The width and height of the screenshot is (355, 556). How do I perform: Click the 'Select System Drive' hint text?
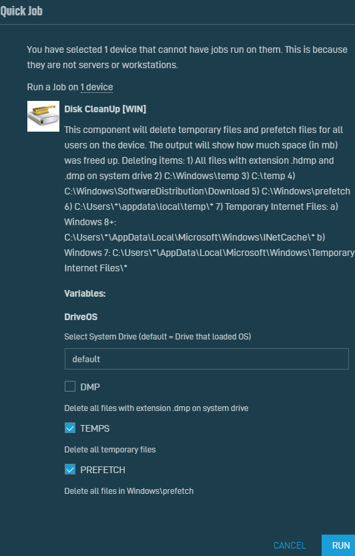tap(157, 337)
